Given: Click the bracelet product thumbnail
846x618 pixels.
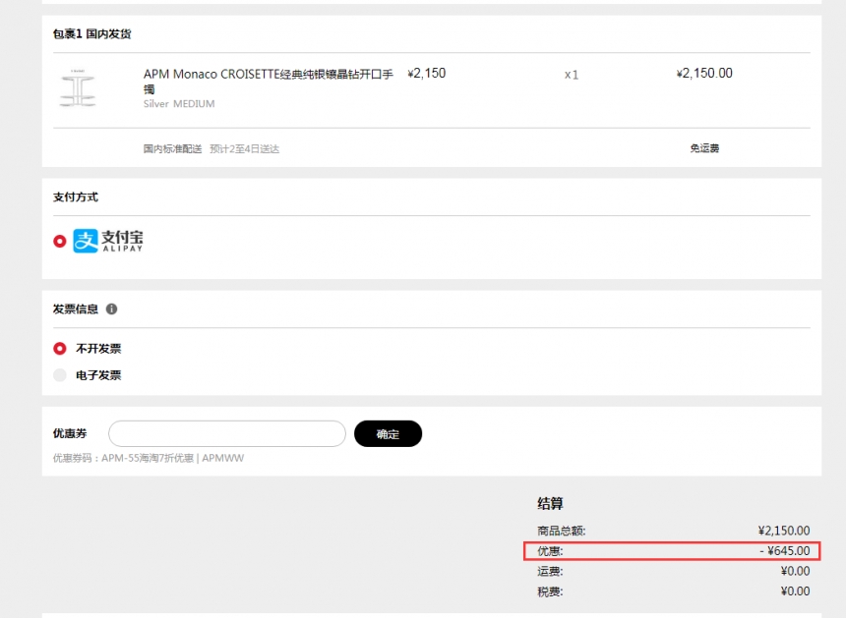Looking at the screenshot, I should click(78, 87).
